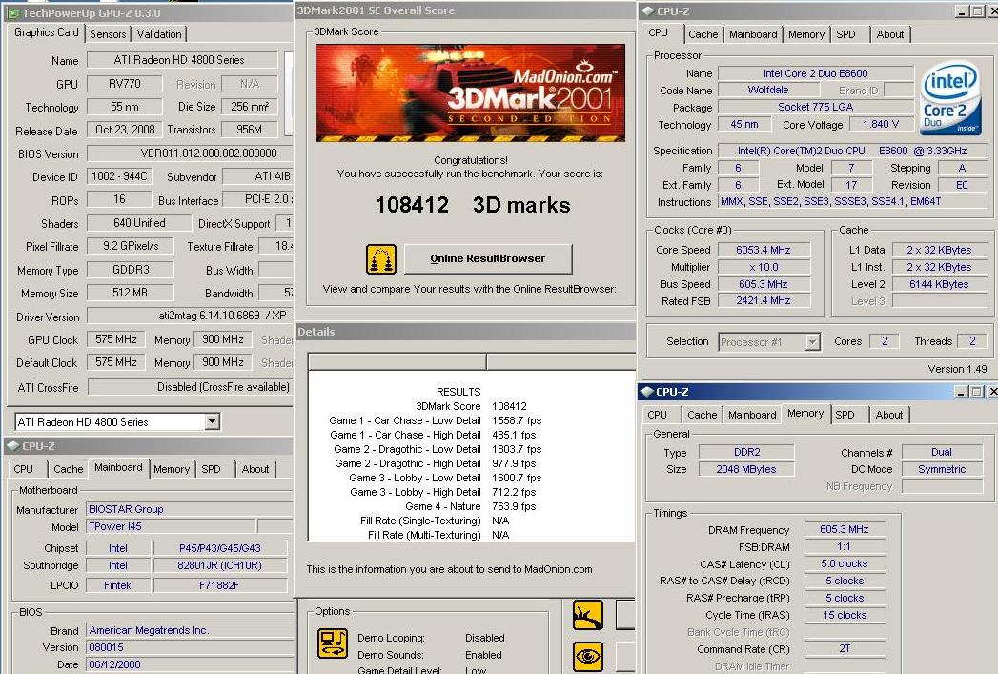The image size is (998, 674).
Task: Click the Manufacturer field BIOSTAR Group
Action: point(190,509)
